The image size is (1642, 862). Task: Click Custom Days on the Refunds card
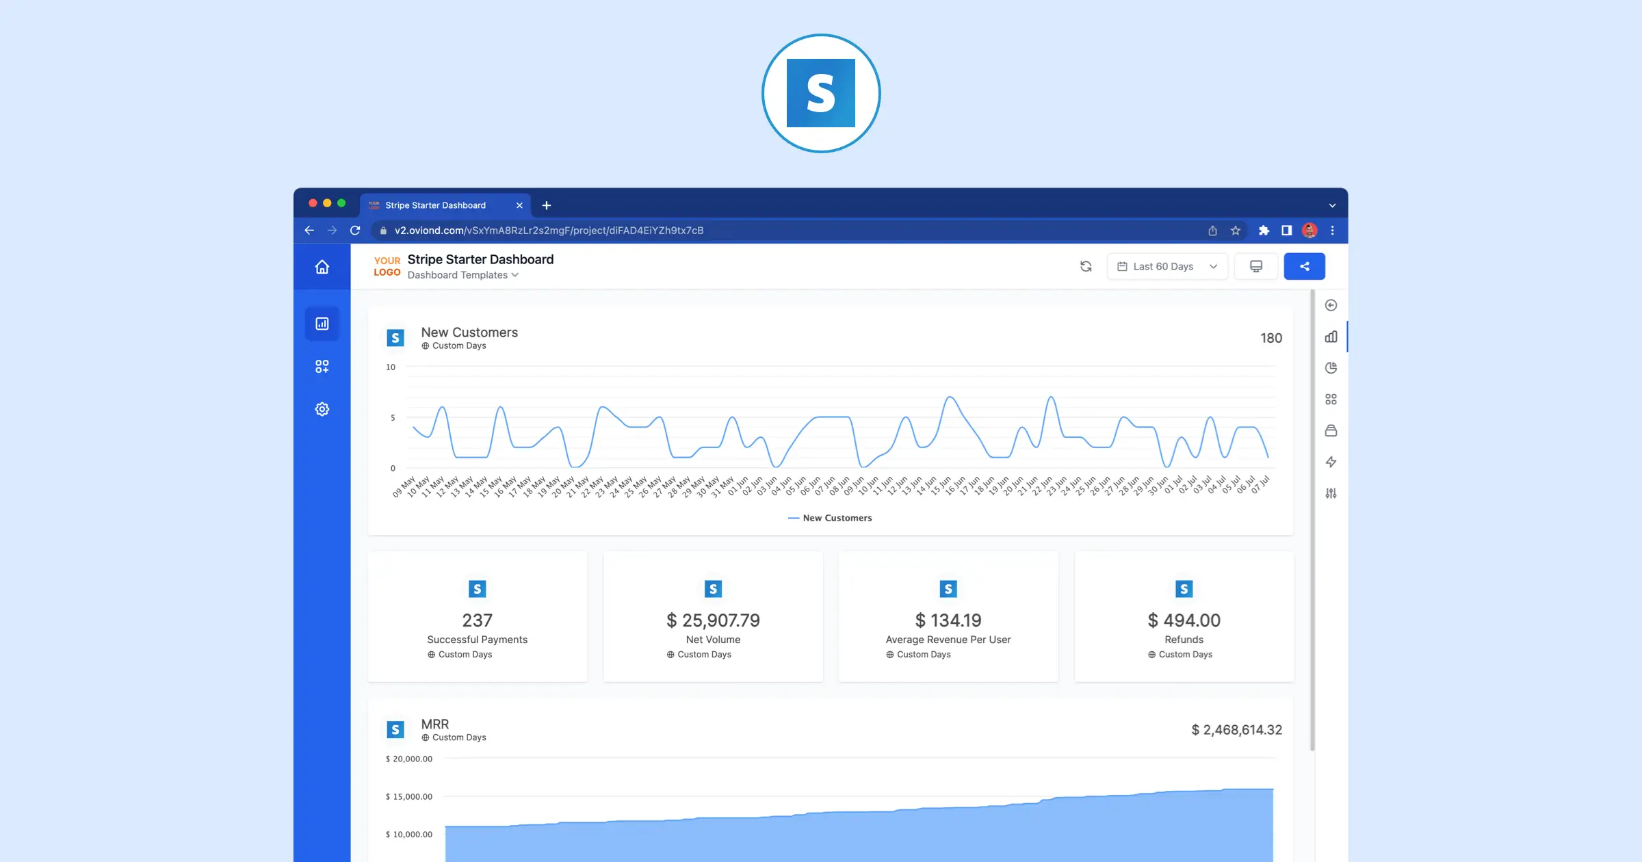point(1180,655)
